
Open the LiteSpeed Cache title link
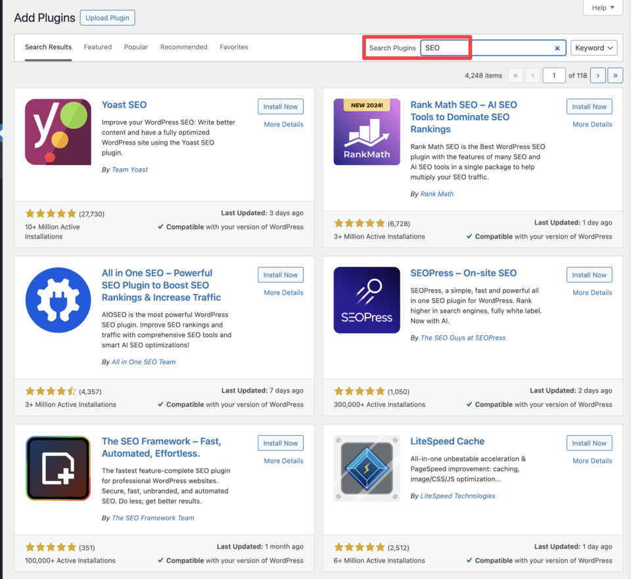click(x=447, y=442)
